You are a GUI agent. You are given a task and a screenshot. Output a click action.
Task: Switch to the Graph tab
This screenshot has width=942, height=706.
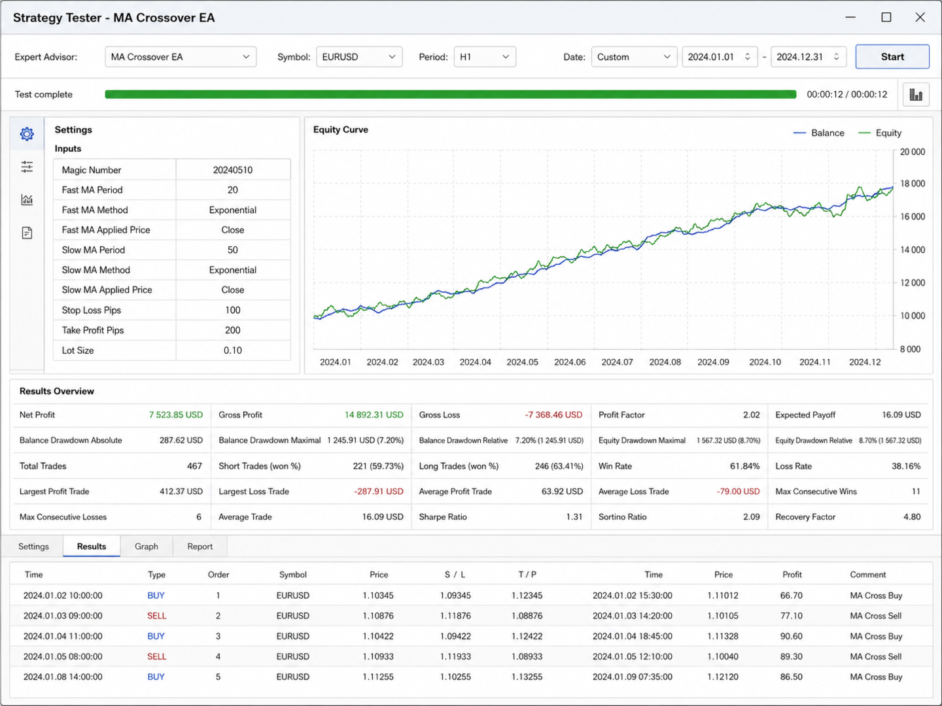[x=147, y=546]
